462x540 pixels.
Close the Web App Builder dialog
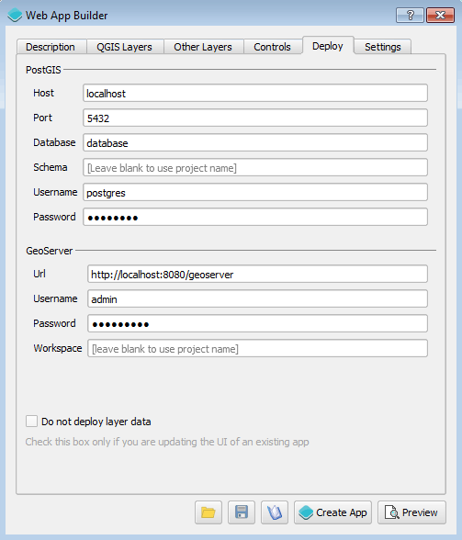(440, 15)
